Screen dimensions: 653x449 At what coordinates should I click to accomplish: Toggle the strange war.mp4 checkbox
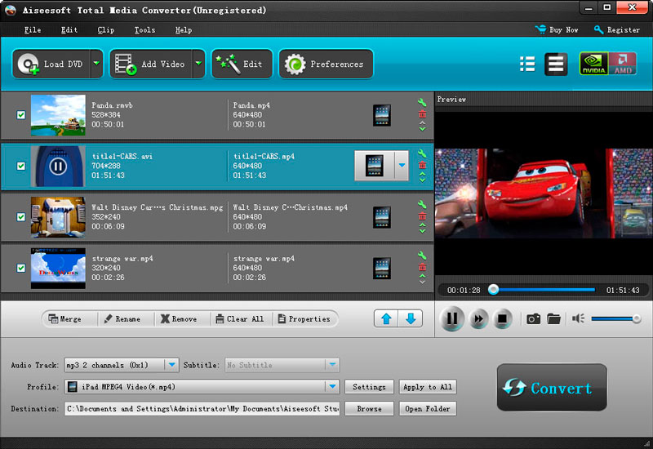tap(21, 268)
